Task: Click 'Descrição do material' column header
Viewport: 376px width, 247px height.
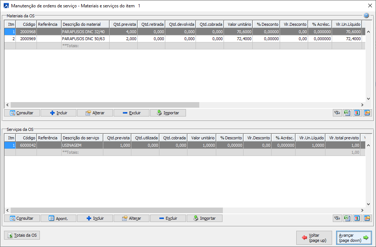Action: (x=85, y=24)
